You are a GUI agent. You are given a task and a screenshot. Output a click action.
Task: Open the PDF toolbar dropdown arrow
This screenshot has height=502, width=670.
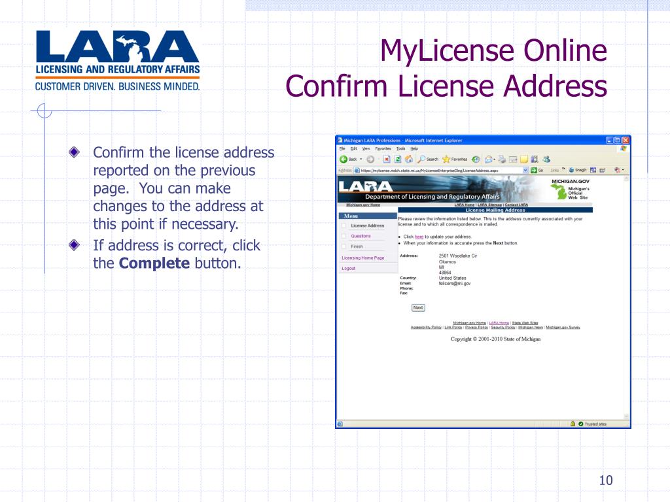pos(623,170)
